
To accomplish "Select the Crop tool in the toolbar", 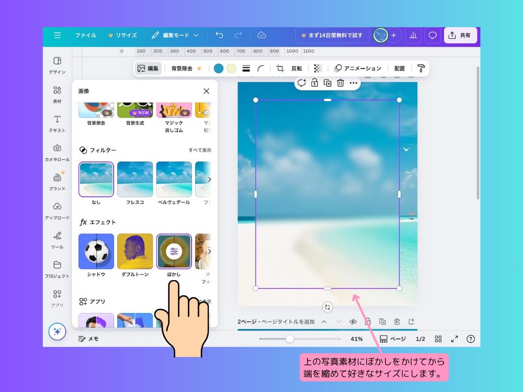I will 279,68.
